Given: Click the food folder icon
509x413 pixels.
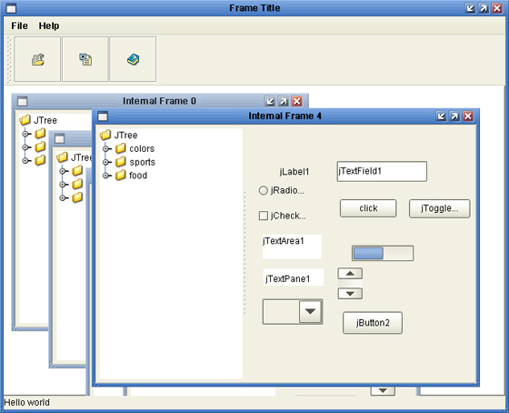Looking at the screenshot, I should [120, 176].
